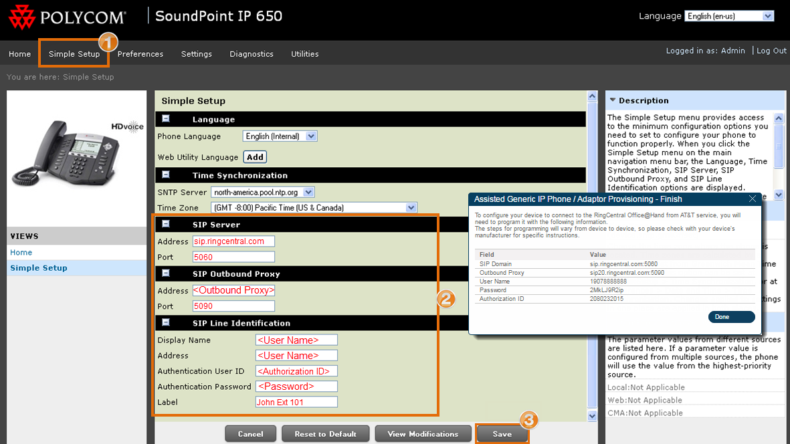
Task: Click the Description text scrollbar up arrow
Action: pyautogui.click(x=779, y=119)
